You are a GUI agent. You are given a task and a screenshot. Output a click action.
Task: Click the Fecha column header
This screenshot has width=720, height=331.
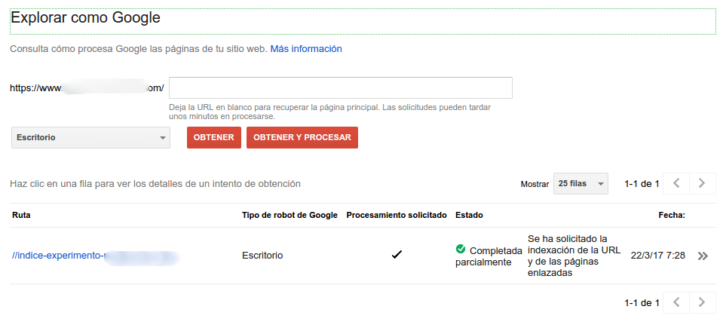click(672, 216)
